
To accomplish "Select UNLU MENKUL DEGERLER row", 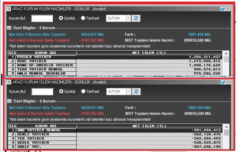I will (115, 74).
